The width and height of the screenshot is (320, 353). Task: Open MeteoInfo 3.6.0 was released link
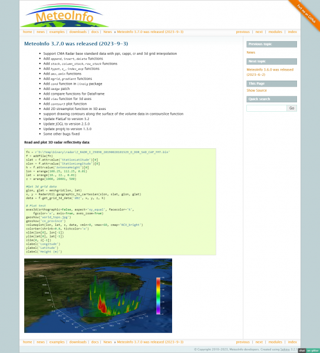[x=270, y=72]
